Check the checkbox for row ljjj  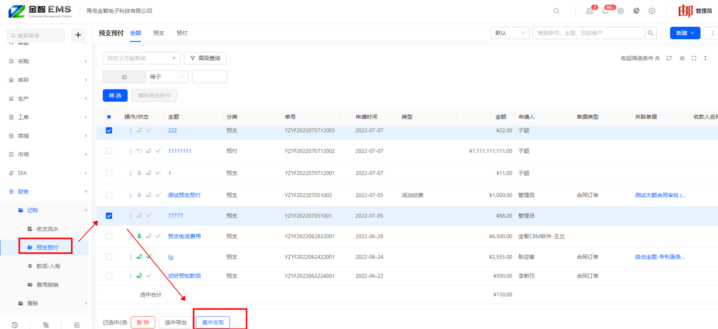click(x=109, y=257)
